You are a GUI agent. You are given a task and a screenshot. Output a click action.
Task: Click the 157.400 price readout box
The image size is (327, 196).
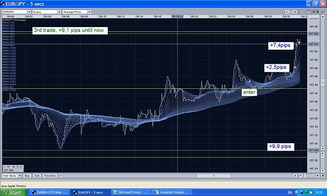point(13,170)
